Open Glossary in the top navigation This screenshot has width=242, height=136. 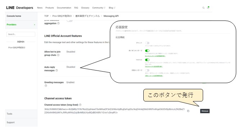[x=85, y=8]
